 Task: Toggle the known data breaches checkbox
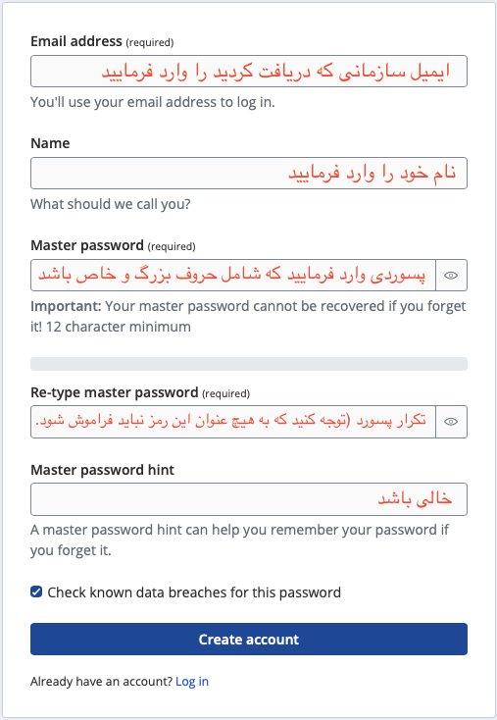36,591
